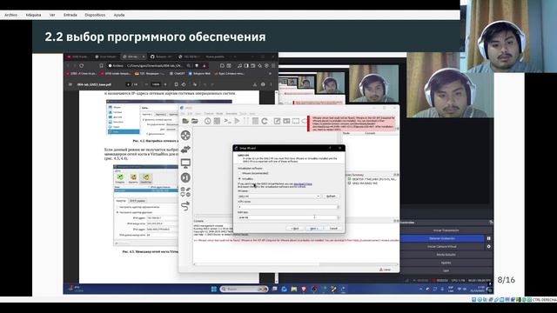Click the Windows Start button on taskbar
557x313 pixels.
214,290
